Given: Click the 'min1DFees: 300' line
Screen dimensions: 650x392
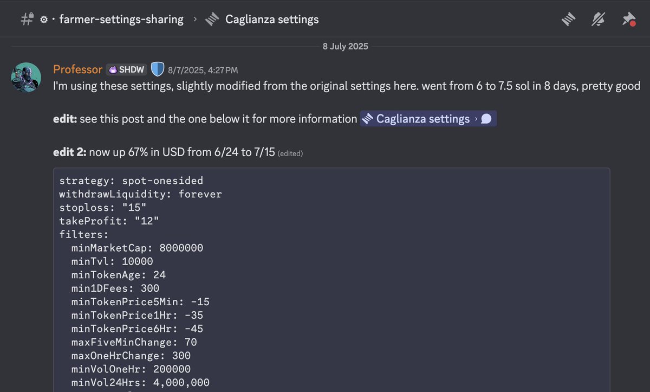Looking at the screenshot, I should pos(115,288).
